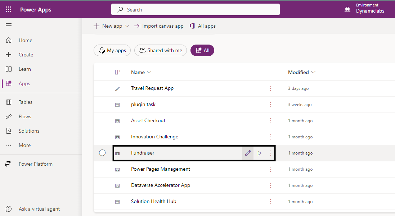Select the Fundraiser row radio circle
Screen dimensions: 395x216
102,153
